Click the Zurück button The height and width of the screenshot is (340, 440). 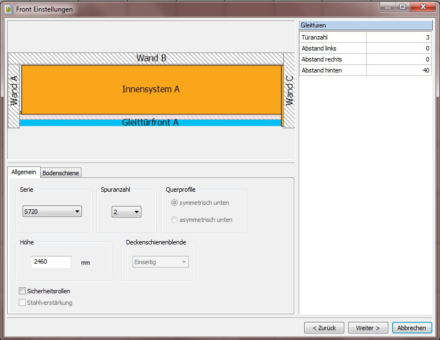(323, 327)
